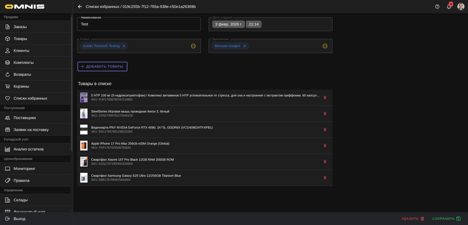Viewport: 468px width, 225px height.
Task: Delete the Samsung Galaxy S25 Ultra item
Action: coord(325,178)
